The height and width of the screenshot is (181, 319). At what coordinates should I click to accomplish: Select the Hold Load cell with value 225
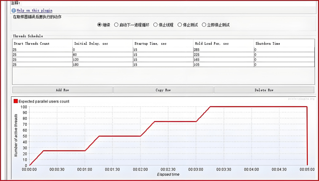click(x=224, y=55)
